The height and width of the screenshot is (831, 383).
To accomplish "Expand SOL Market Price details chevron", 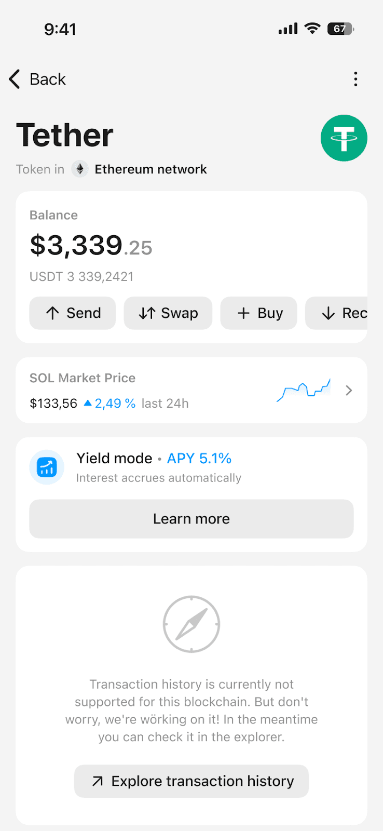I will click(x=349, y=391).
